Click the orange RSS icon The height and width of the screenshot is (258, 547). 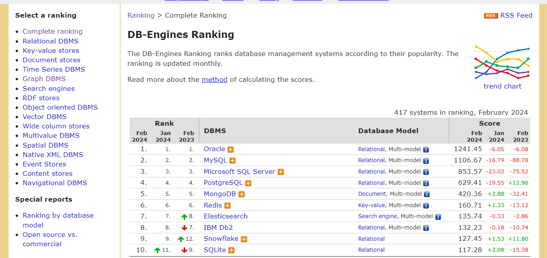[491, 16]
